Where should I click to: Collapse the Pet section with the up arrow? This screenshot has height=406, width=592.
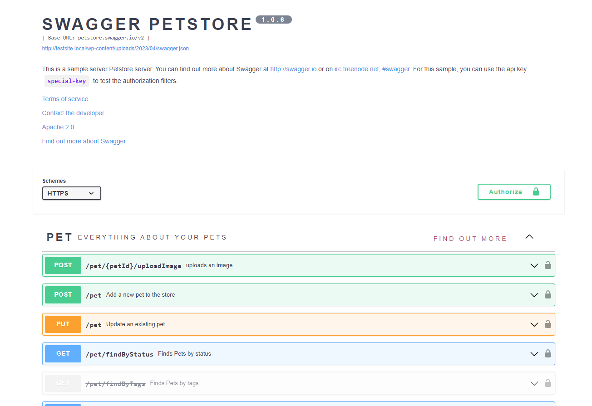click(529, 237)
